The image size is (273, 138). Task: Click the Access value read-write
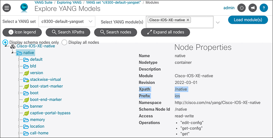pos(184,116)
